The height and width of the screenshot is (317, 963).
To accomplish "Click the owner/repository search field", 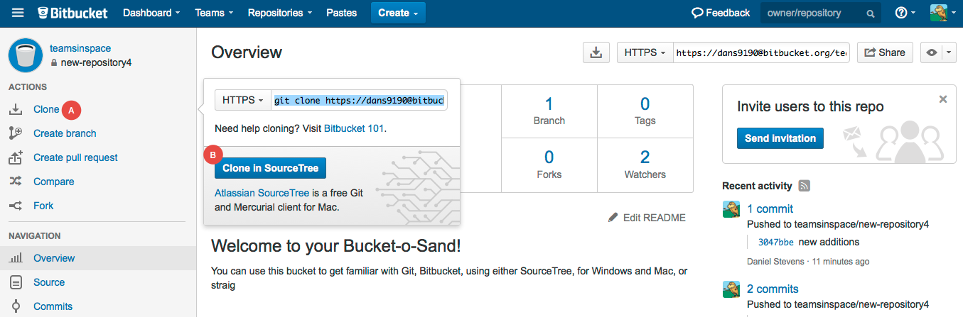I will [814, 13].
